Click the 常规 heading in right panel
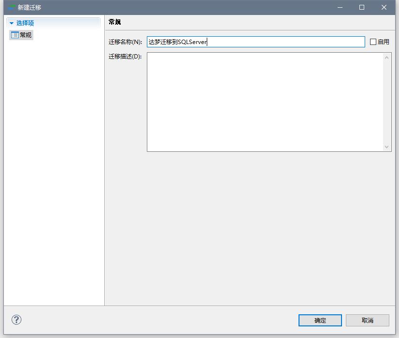This screenshot has width=399, height=338. (x=115, y=22)
